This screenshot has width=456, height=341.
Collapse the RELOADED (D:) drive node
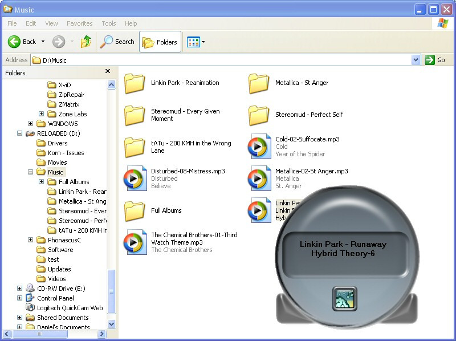pyautogui.click(x=19, y=133)
